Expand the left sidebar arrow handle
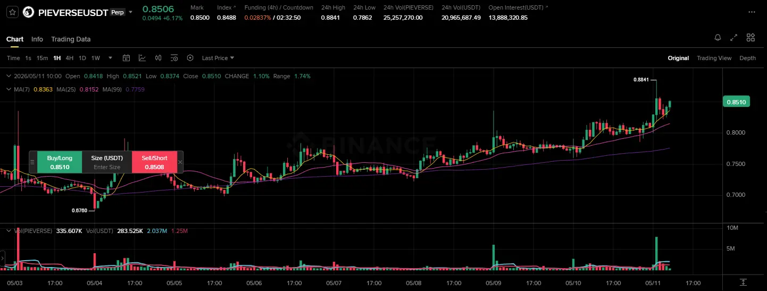Screen dimensions: 767x291 [2, 258]
